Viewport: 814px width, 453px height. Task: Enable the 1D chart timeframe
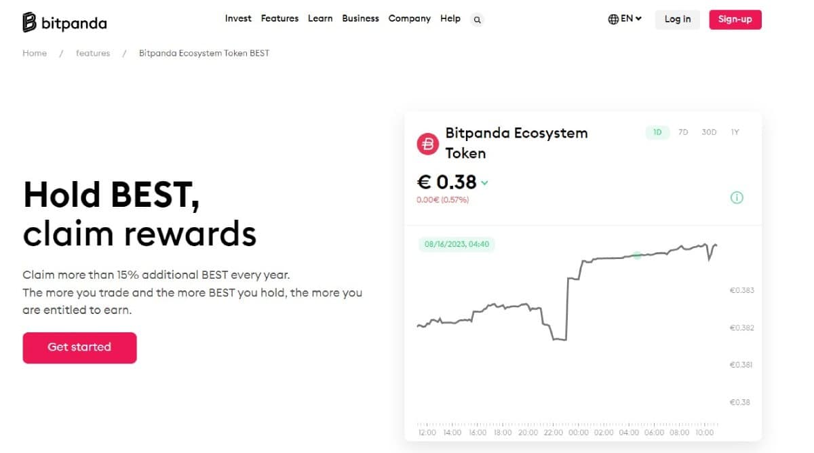(x=656, y=132)
